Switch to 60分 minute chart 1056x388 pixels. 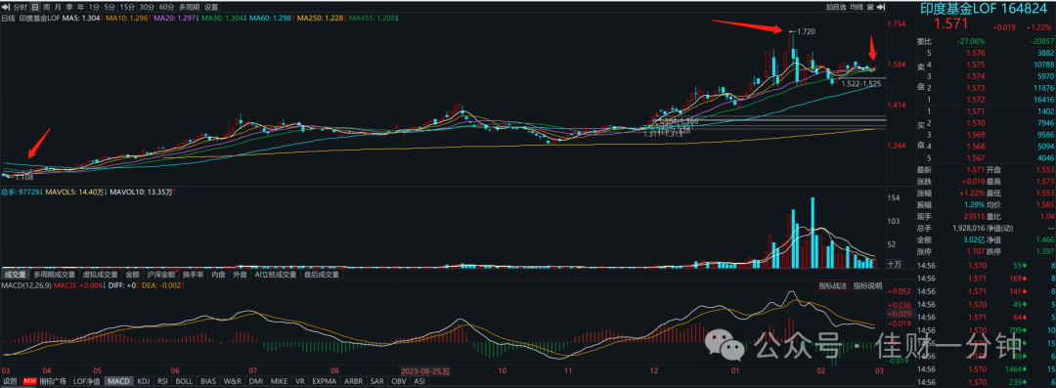[x=166, y=7]
